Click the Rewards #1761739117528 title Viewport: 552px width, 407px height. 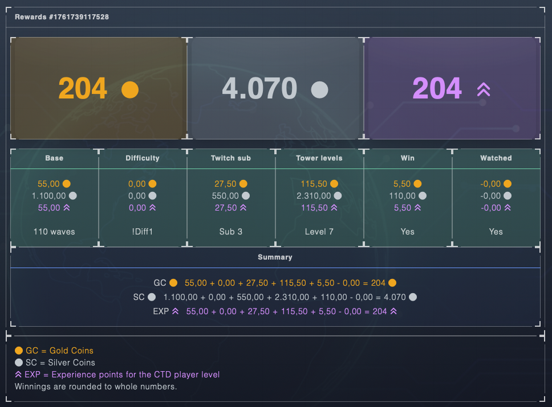62,17
